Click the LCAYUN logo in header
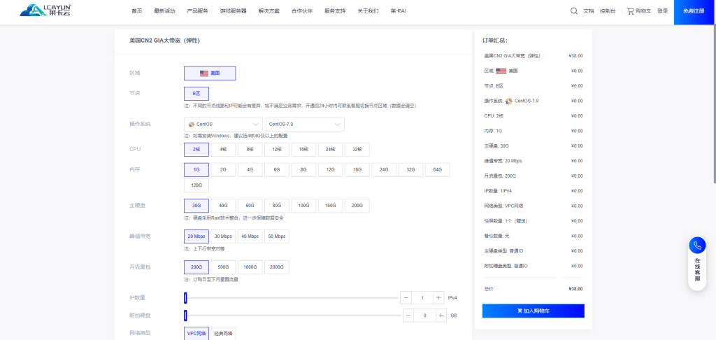 point(46,10)
